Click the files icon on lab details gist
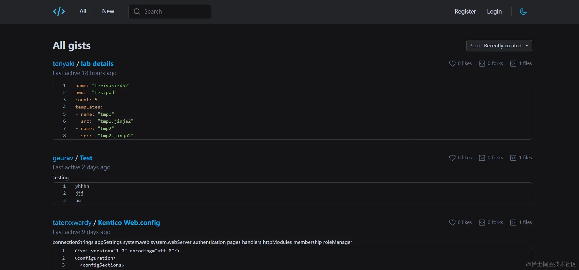 coord(513,63)
